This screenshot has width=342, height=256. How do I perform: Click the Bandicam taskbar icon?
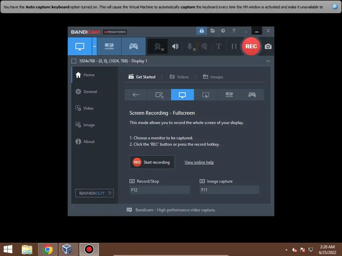pos(89,249)
